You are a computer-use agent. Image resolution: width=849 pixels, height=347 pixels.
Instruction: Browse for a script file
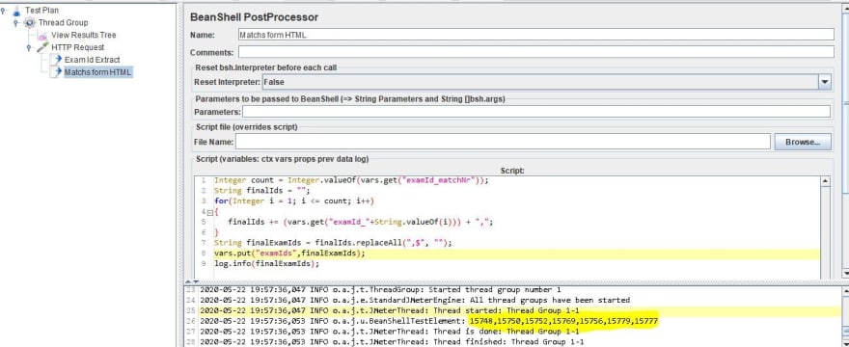tap(803, 142)
